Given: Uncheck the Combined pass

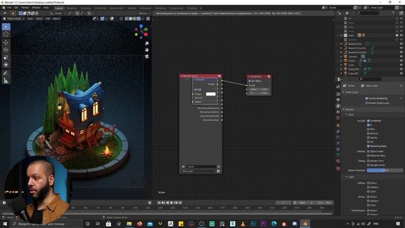Looking at the screenshot, I should [368, 121].
